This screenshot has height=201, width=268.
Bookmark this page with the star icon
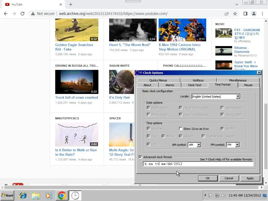[x=235, y=14]
